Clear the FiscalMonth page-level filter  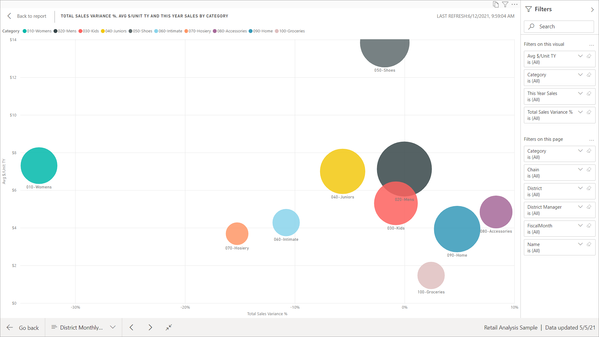click(x=589, y=225)
